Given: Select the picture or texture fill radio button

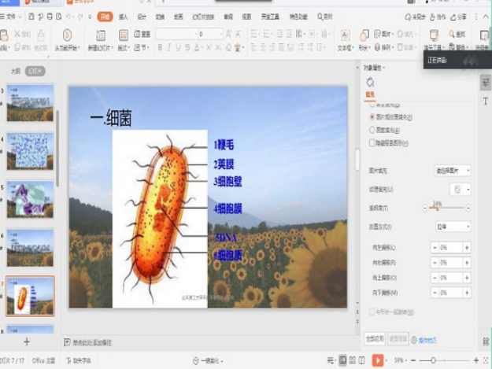Looking at the screenshot, I should tap(372, 117).
